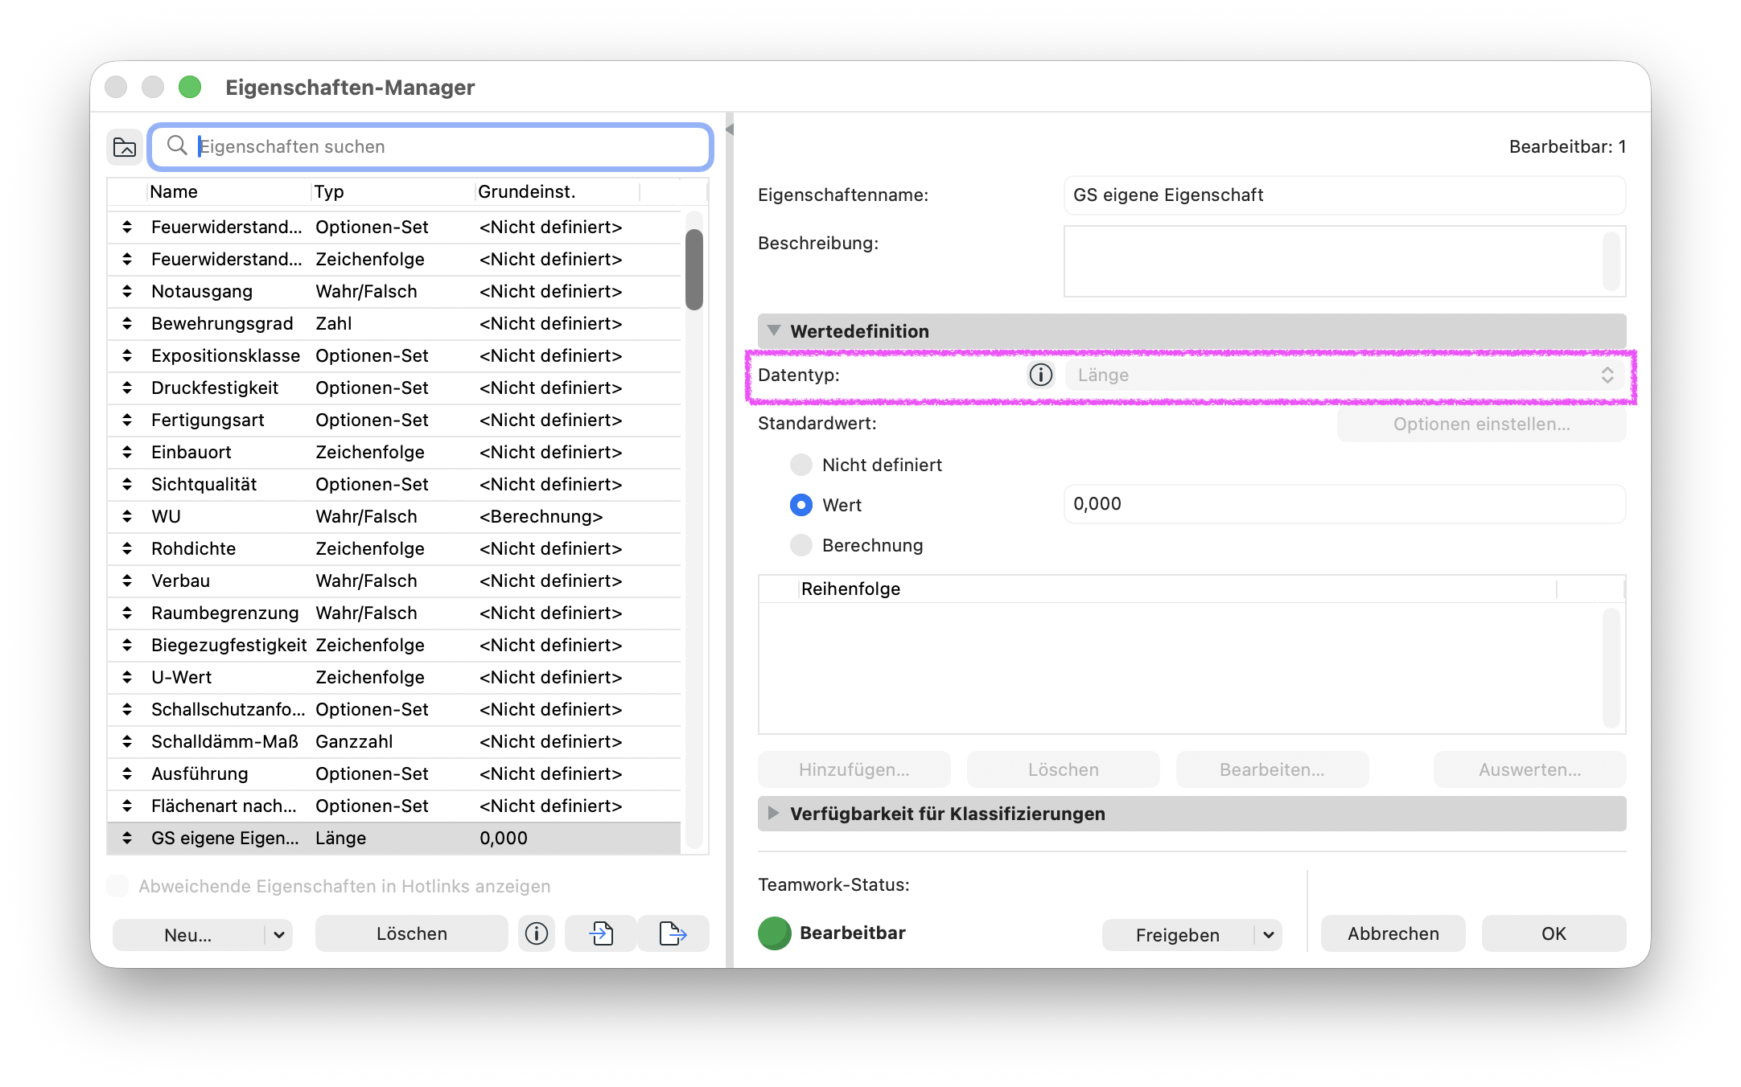The height and width of the screenshot is (1087, 1741).
Task: Click the Wert field showing 0,000
Action: pyautogui.click(x=1344, y=504)
